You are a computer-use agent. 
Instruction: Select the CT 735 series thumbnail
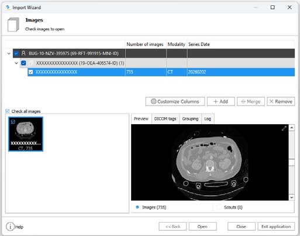tap(26, 134)
